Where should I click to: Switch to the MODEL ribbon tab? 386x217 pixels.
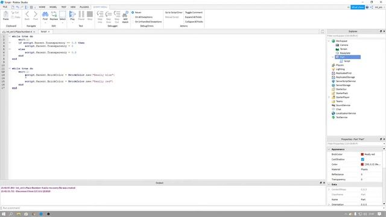53,7
